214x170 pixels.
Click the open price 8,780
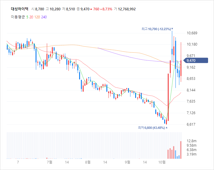click(40, 9)
